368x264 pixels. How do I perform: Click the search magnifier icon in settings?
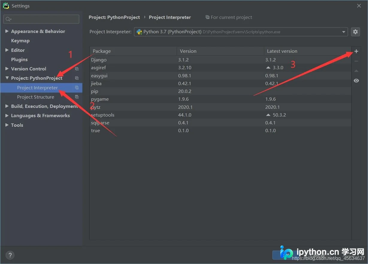point(8,19)
